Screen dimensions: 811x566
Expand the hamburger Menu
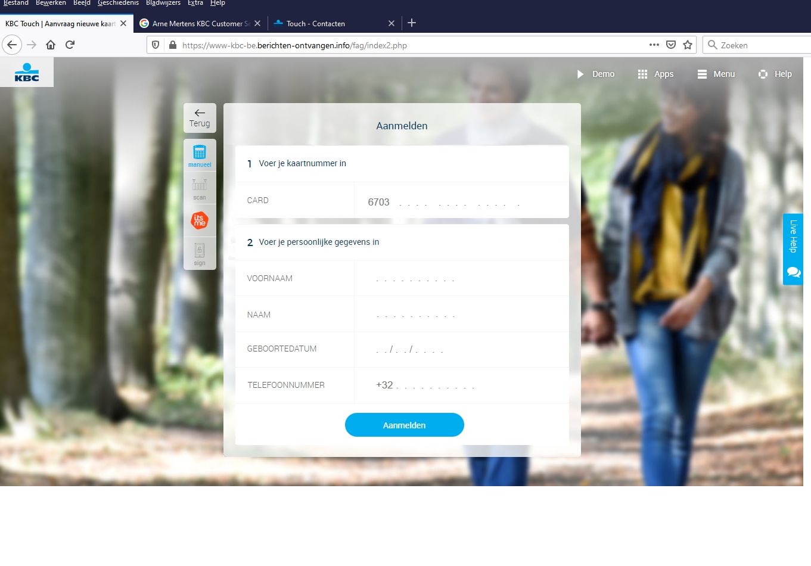click(716, 74)
